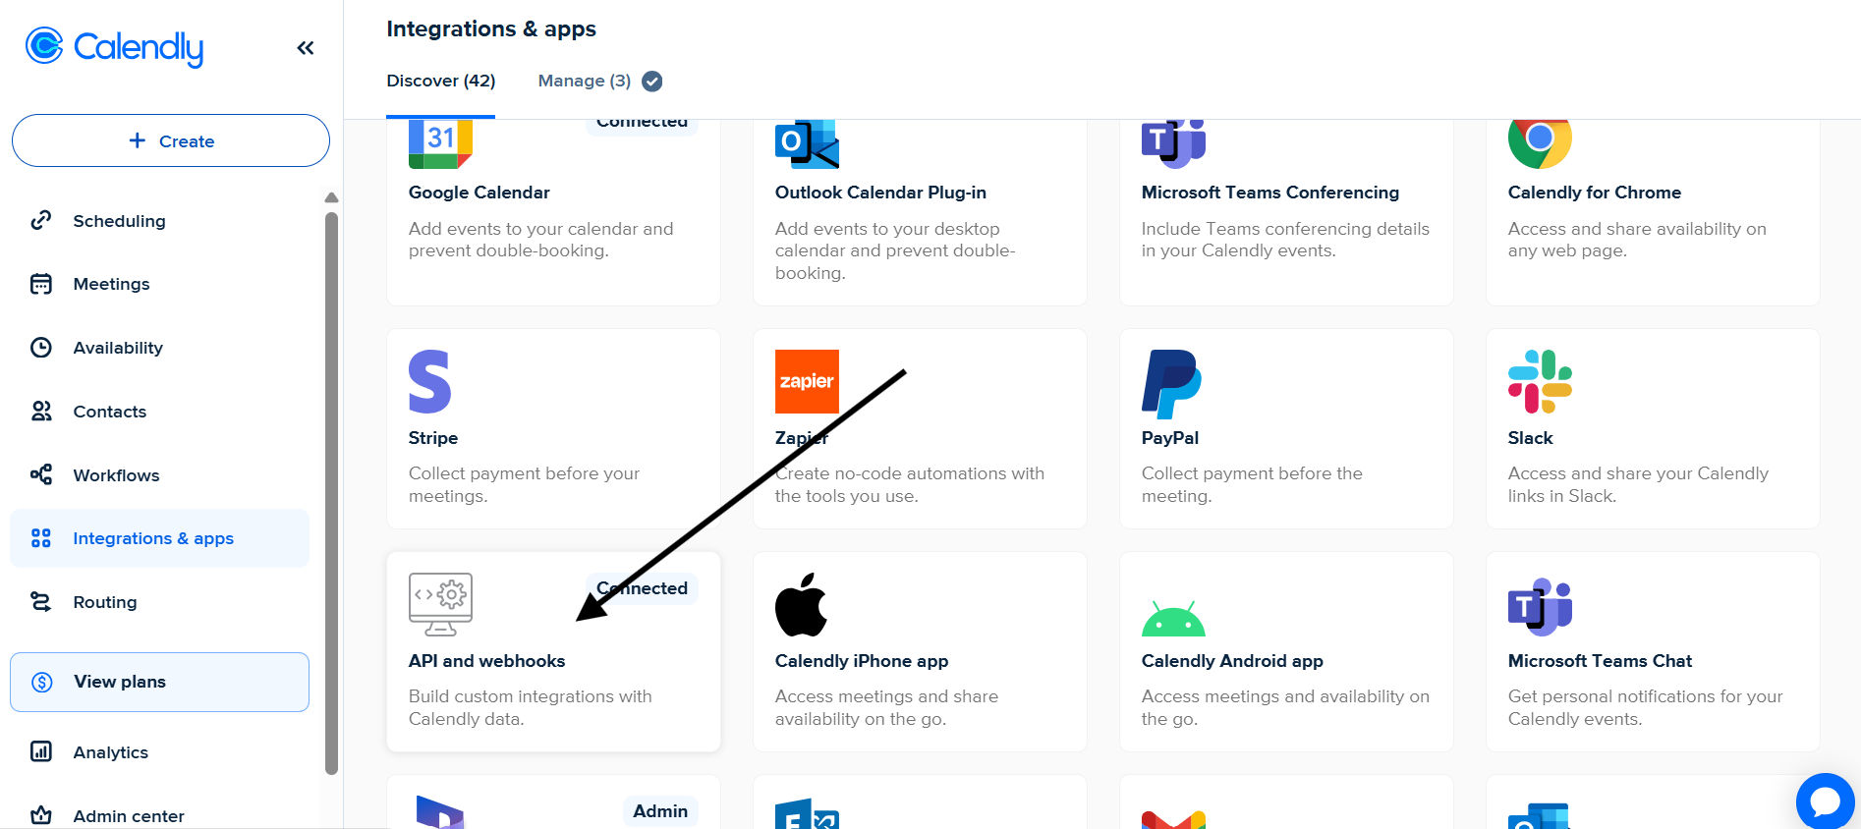
Task: Open the API and webhooks icon
Action: pos(440,604)
